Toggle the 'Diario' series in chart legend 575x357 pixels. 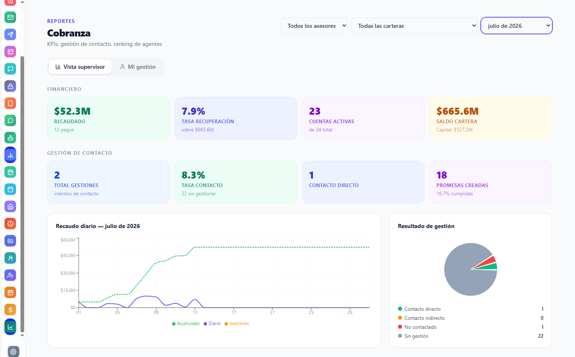(x=212, y=323)
